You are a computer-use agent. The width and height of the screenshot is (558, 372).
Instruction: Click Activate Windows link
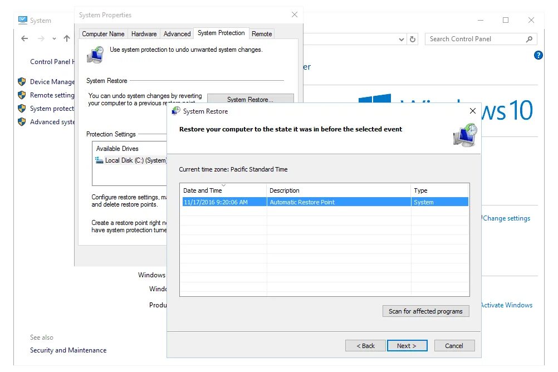506,305
